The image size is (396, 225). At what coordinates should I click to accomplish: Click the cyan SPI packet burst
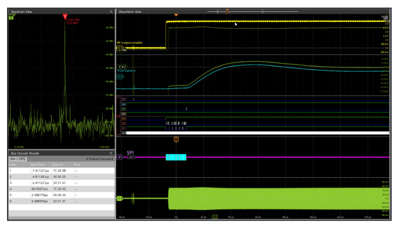176,157
